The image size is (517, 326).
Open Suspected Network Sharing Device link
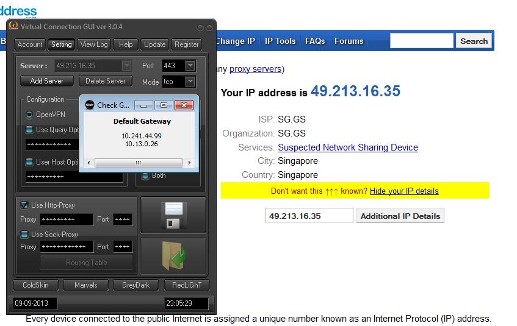click(x=348, y=147)
